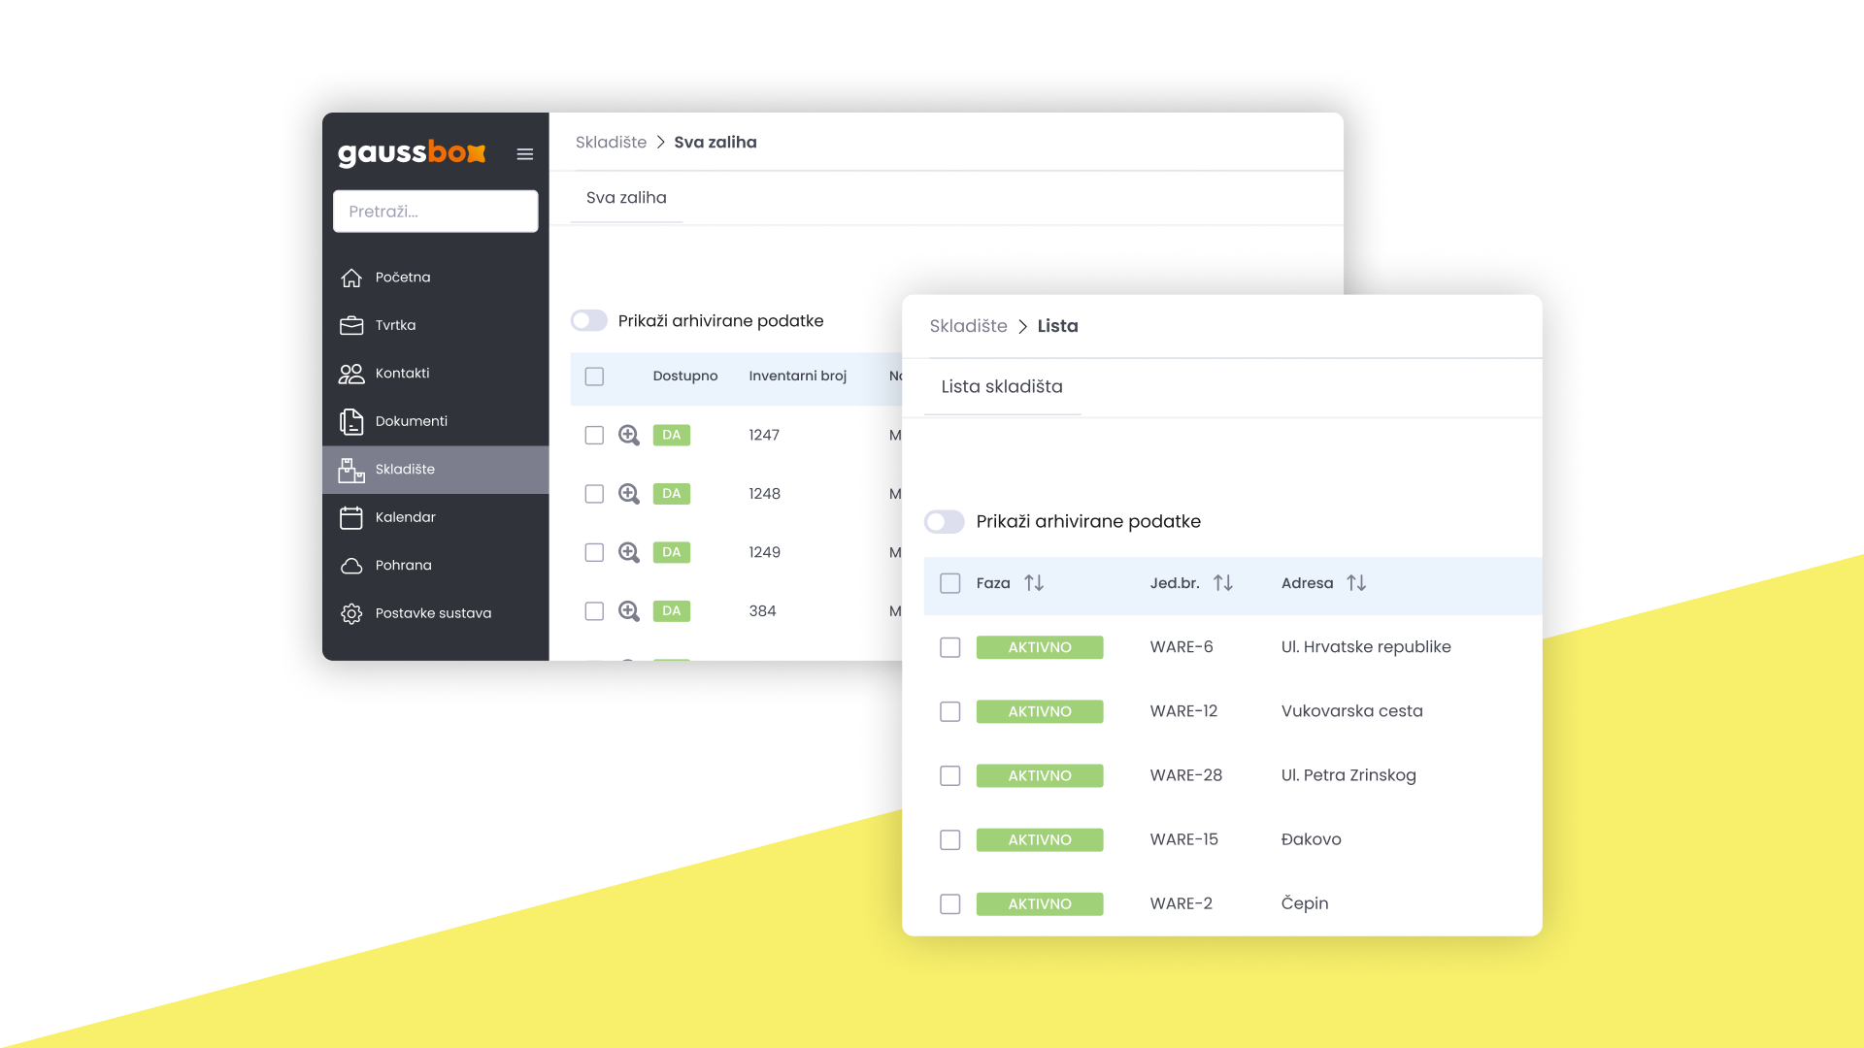Click the Inventarni broj column header

(798, 377)
